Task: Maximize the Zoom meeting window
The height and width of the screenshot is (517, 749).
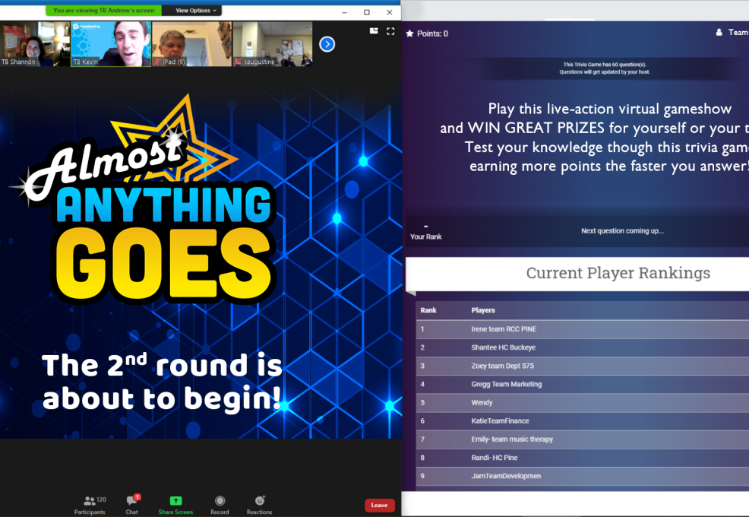Action: click(x=367, y=12)
